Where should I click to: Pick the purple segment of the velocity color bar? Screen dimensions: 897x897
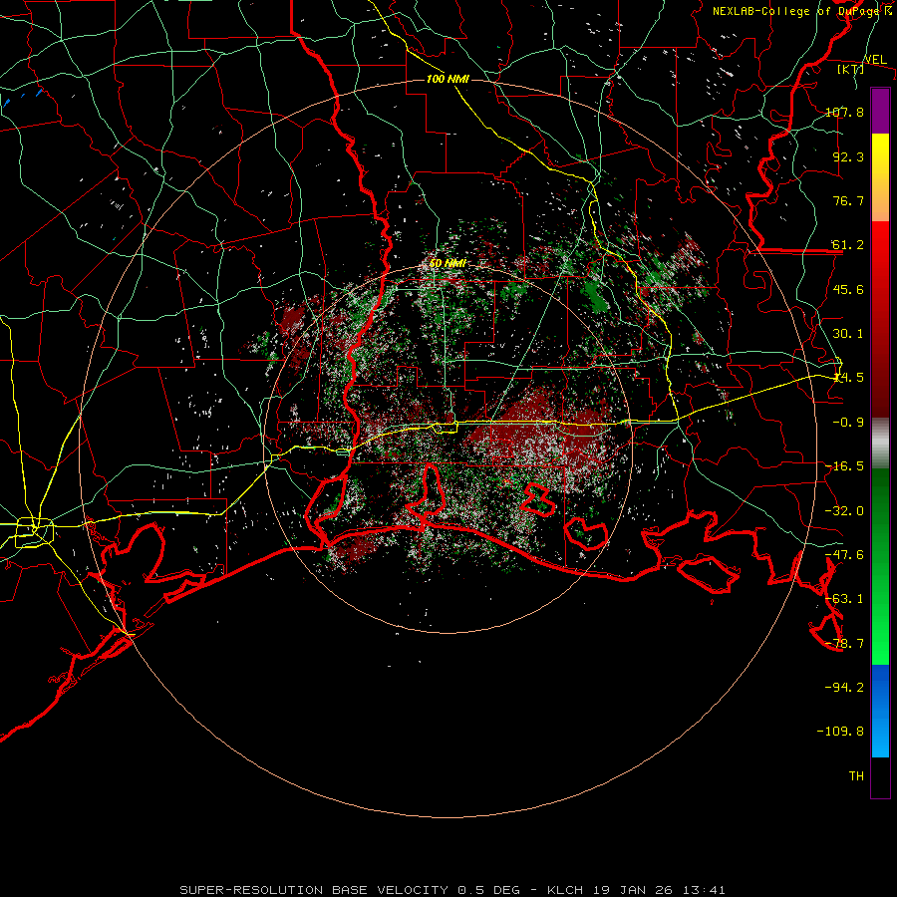880,111
